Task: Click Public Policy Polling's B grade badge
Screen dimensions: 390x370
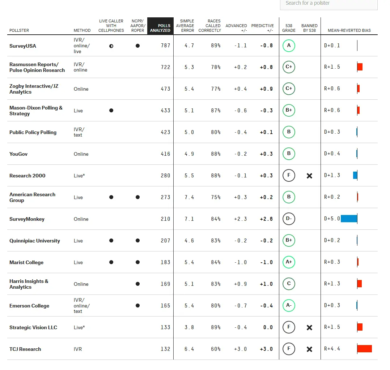Action: (289, 132)
